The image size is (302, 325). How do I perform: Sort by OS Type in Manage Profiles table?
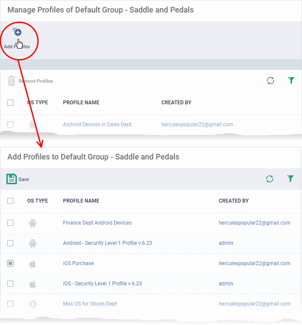tap(38, 103)
